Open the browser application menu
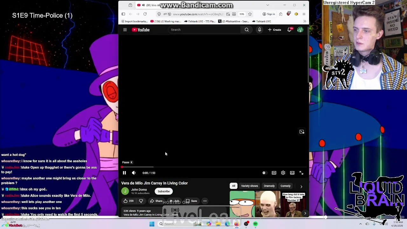 pyautogui.click(x=304, y=14)
